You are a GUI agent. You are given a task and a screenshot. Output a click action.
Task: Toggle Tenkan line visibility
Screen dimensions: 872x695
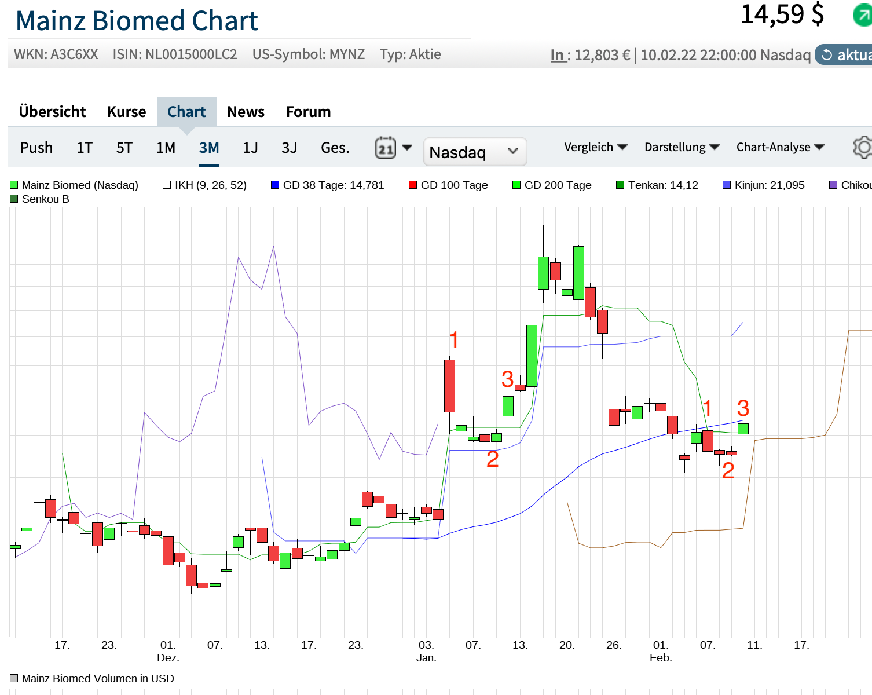pyautogui.click(x=657, y=185)
